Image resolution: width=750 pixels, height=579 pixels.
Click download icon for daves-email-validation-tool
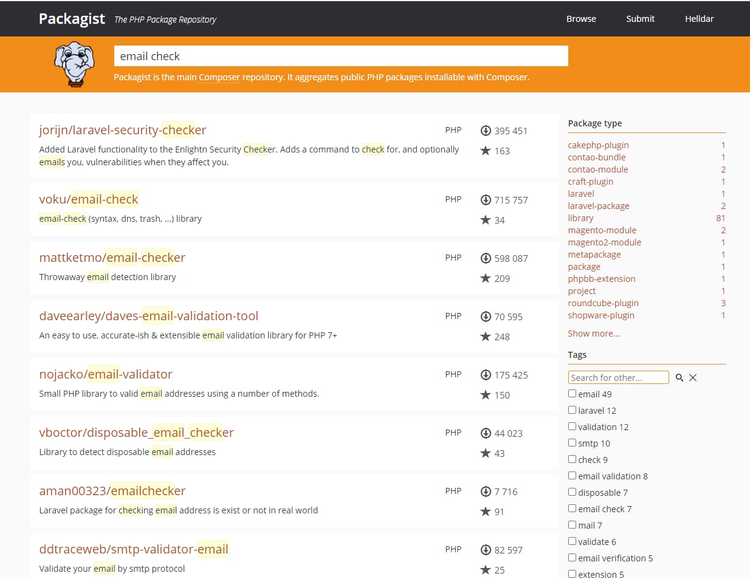pos(486,317)
